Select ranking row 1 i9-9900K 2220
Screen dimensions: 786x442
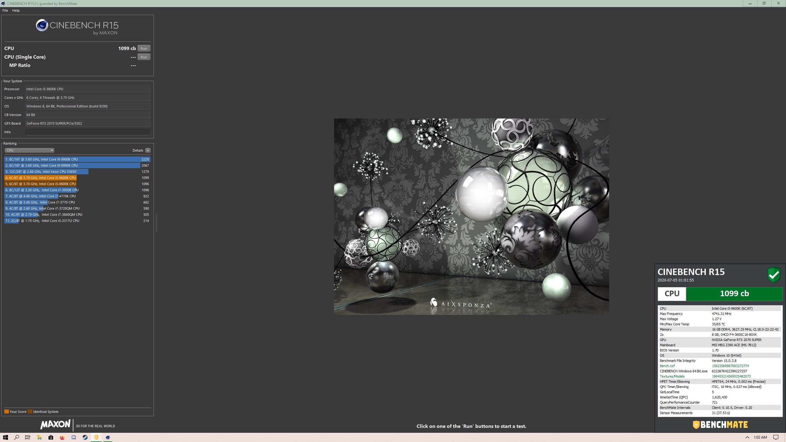[77, 159]
